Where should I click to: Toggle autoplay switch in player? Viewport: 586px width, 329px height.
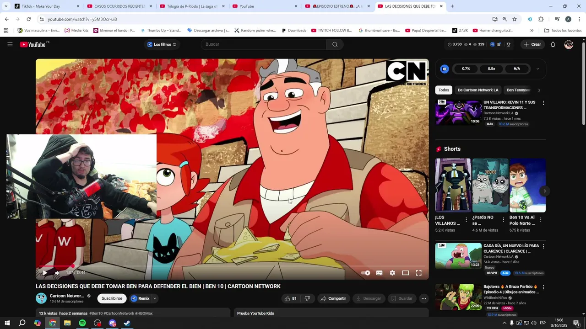tap(365, 273)
